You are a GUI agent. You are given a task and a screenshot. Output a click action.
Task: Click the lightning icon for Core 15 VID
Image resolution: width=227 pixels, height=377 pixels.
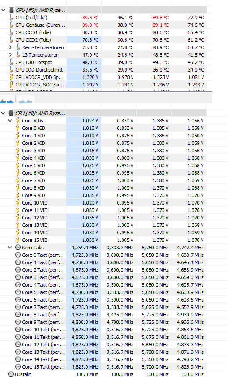point(18,240)
